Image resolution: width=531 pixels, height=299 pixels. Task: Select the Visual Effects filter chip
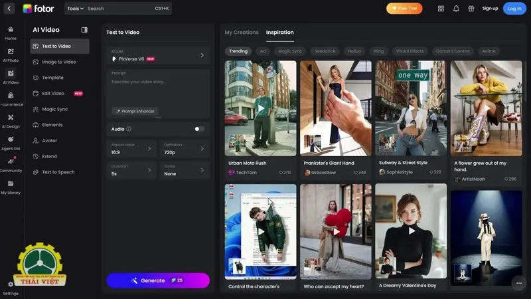point(410,51)
